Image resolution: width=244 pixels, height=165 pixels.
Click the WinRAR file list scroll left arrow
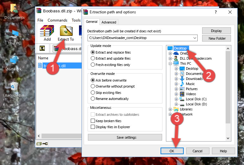[x=39, y=136]
